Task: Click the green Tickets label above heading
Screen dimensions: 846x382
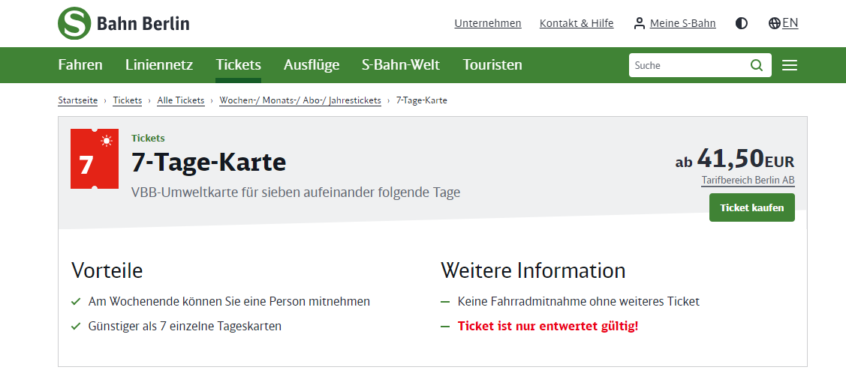Action: [148, 139]
